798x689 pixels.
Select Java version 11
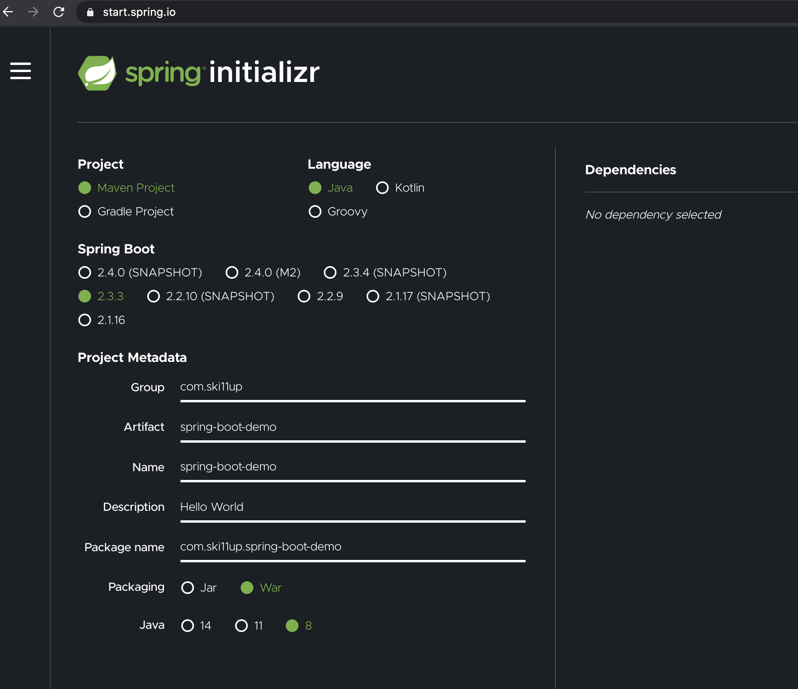[x=241, y=626]
